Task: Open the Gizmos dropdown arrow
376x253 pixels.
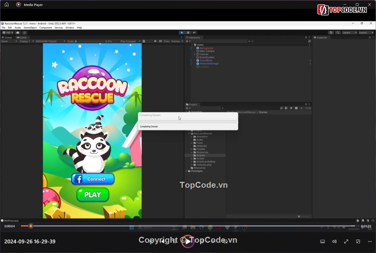Action: click(182, 41)
